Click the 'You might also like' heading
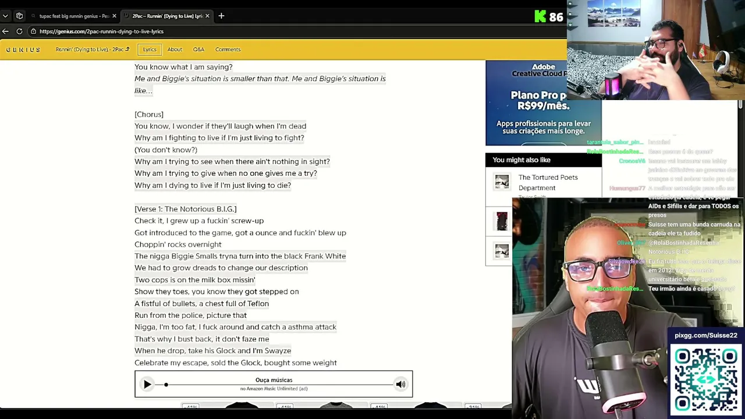This screenshot has height=419, width=745. click(x=521, y=160)
